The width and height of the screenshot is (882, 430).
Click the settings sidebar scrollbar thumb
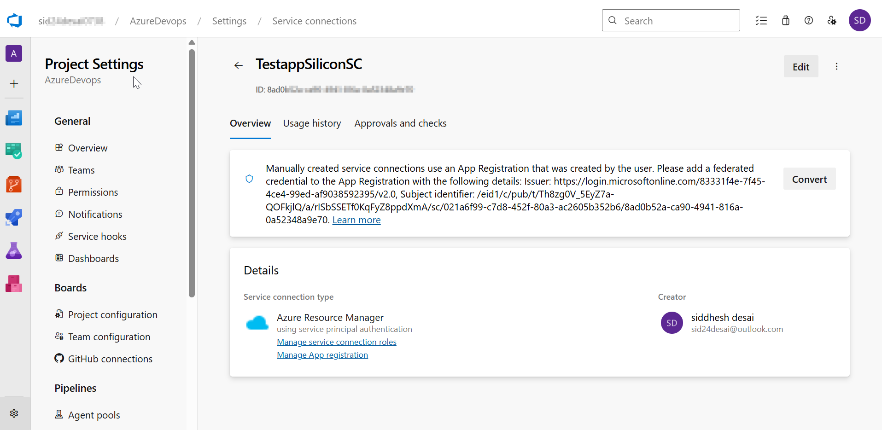(x=192, y=173)
